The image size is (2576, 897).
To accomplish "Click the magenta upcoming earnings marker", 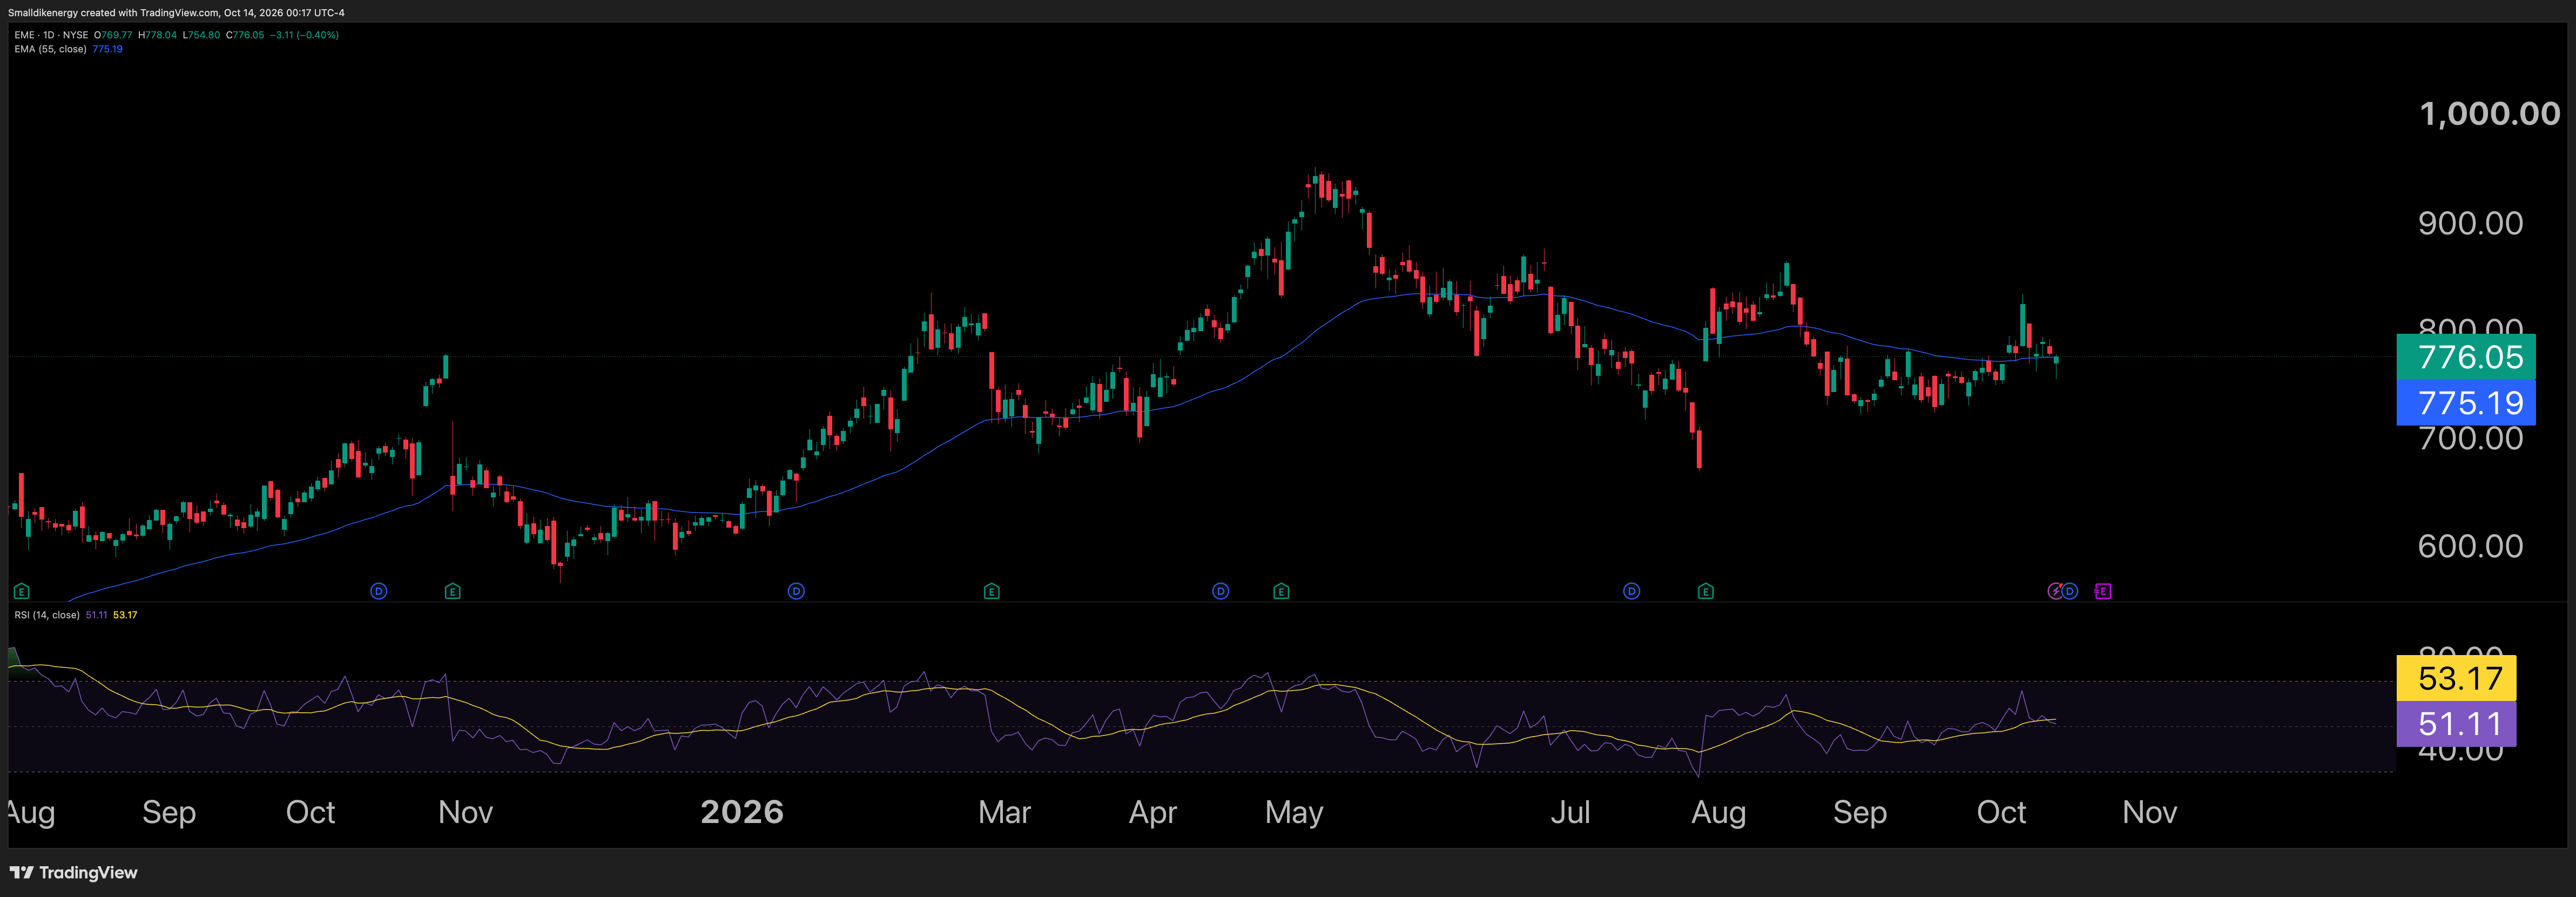I will 2103,591.
